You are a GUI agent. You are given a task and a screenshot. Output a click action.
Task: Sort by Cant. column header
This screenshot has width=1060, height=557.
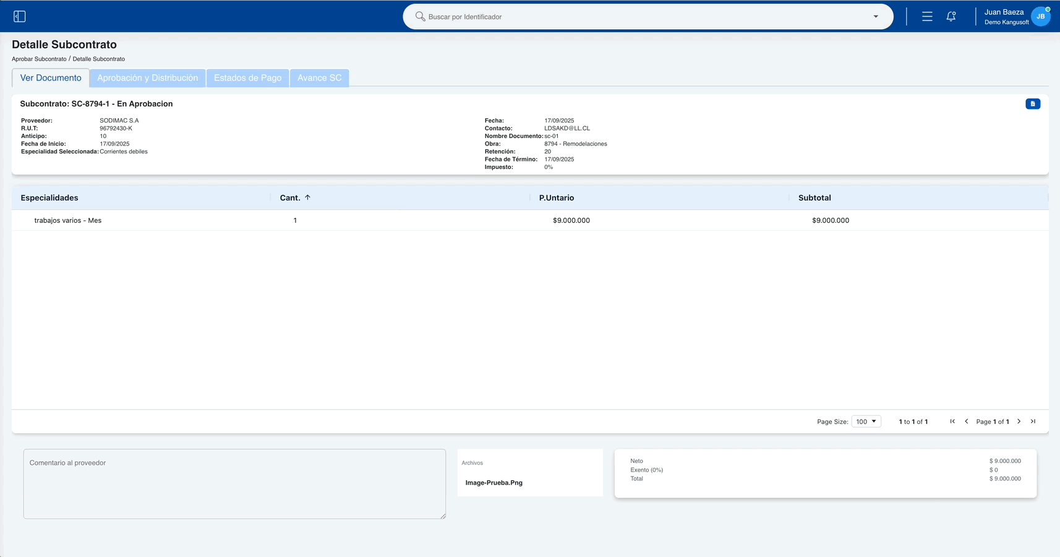coord(290,198)
